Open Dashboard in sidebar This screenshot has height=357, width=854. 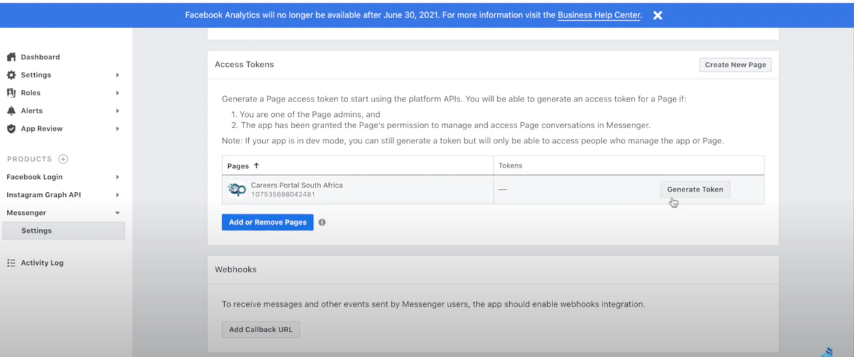(40, 57)
